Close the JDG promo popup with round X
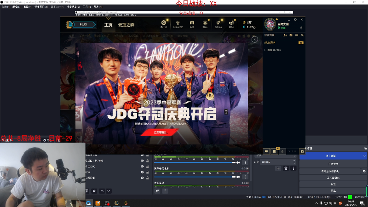This screenshot has width=368, height=207. tap(255, 40)
